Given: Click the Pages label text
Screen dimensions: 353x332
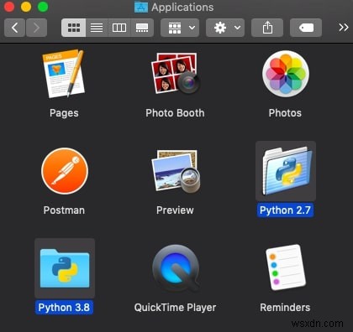Looking at the screenshot, I should (64, 113).
